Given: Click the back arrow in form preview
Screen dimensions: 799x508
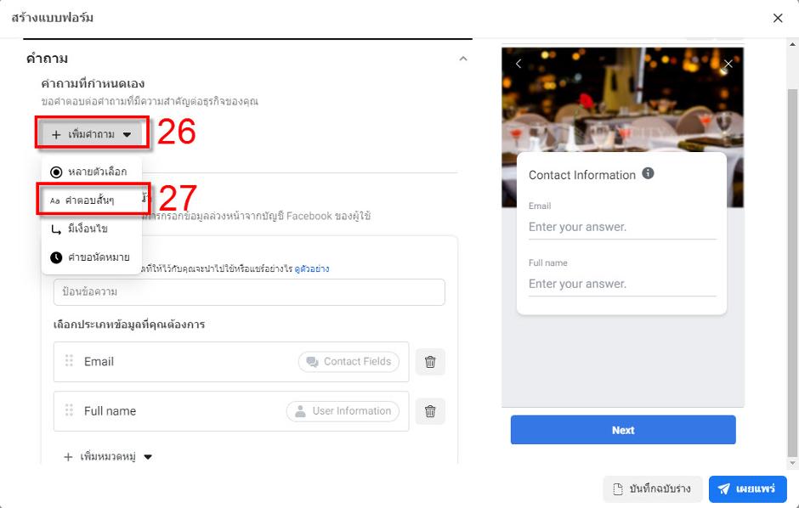Looking at the screenshot, I should [x=518, y=64].
